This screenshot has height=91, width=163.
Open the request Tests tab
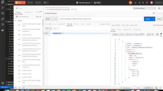[82, 24]
